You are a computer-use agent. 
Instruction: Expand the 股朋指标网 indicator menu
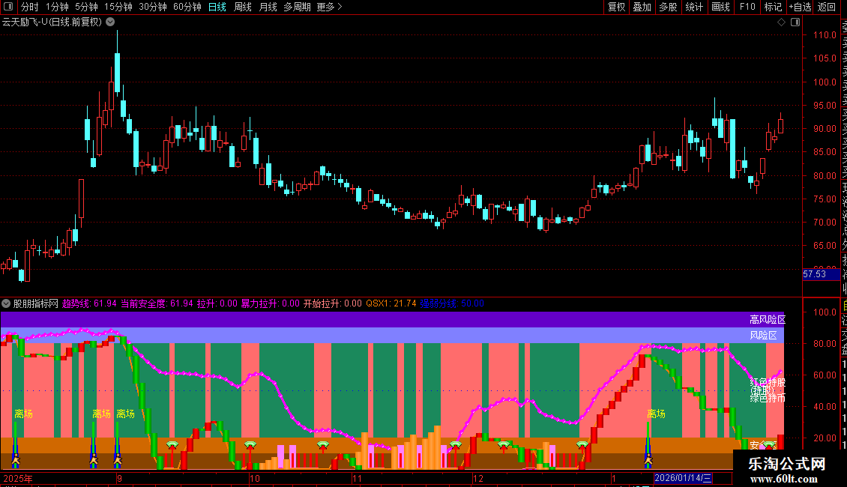[x=6, y=303]
